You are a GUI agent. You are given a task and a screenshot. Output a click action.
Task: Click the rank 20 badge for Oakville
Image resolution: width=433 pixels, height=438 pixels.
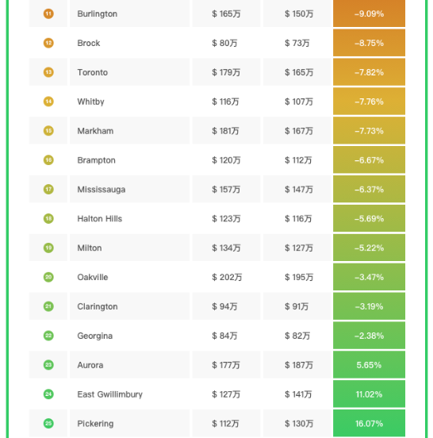(x=48, y=277)
